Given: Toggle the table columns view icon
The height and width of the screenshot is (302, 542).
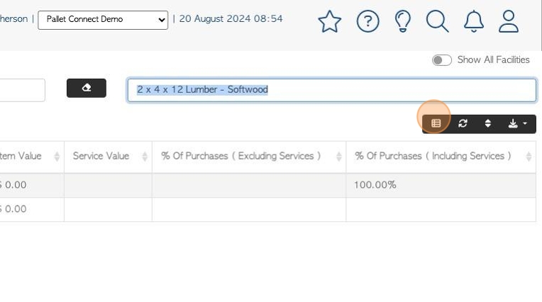Looking at the screenshot, I should [436, 123].
